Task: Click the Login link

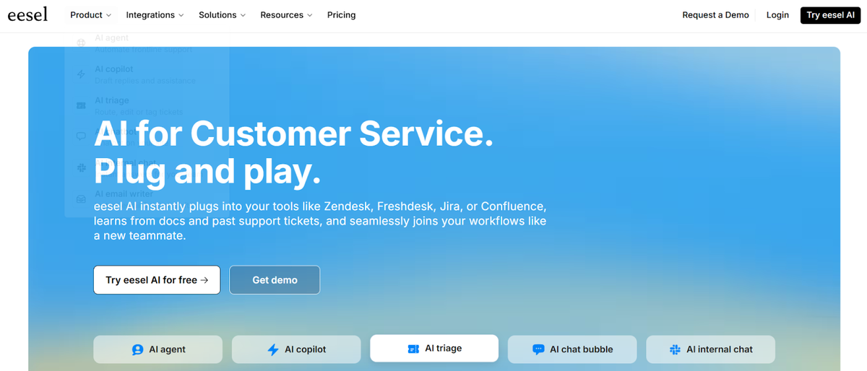Action: pyautogui.click(x=777, y=14)
